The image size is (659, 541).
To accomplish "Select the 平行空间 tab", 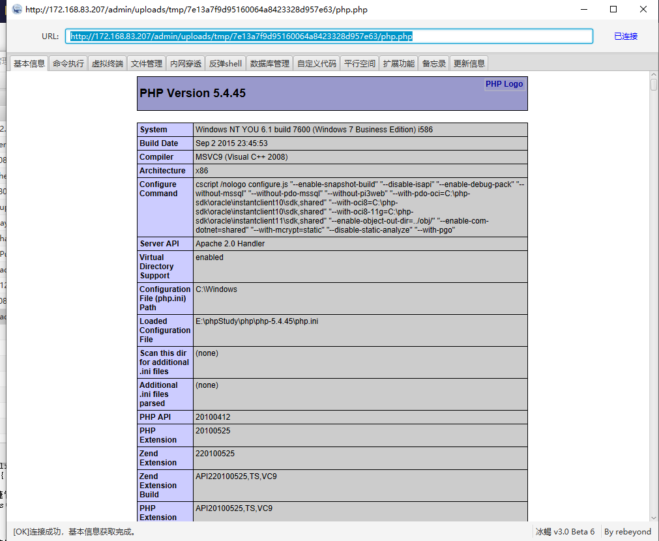I will point(359,63).
